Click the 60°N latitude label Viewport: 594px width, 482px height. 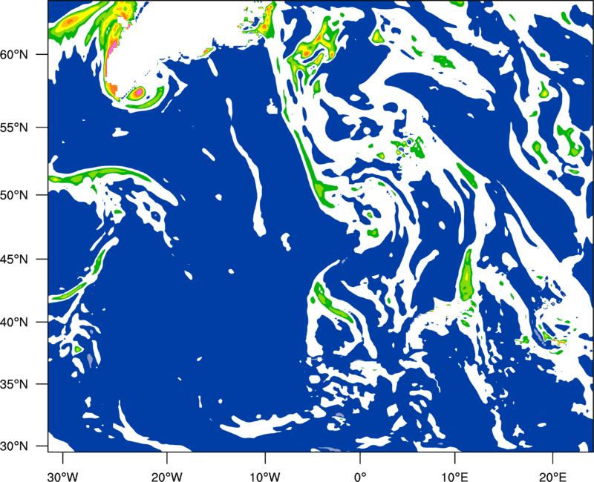pos(14,54)
